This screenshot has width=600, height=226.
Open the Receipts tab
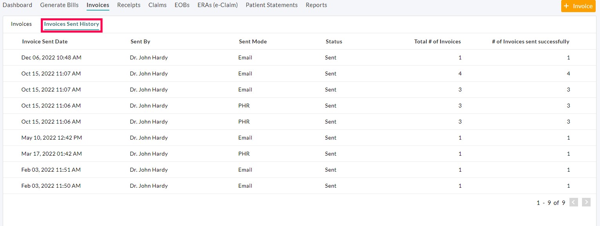129,5
